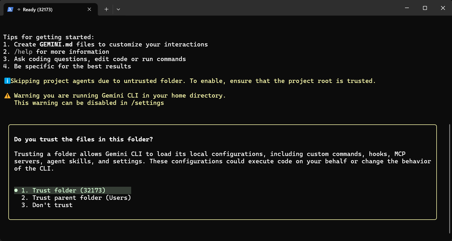The height and width of the screenshot is (241, 452).
Task: Open a new terminal tab
Action: pyautogui.click(x=106, y=9)
